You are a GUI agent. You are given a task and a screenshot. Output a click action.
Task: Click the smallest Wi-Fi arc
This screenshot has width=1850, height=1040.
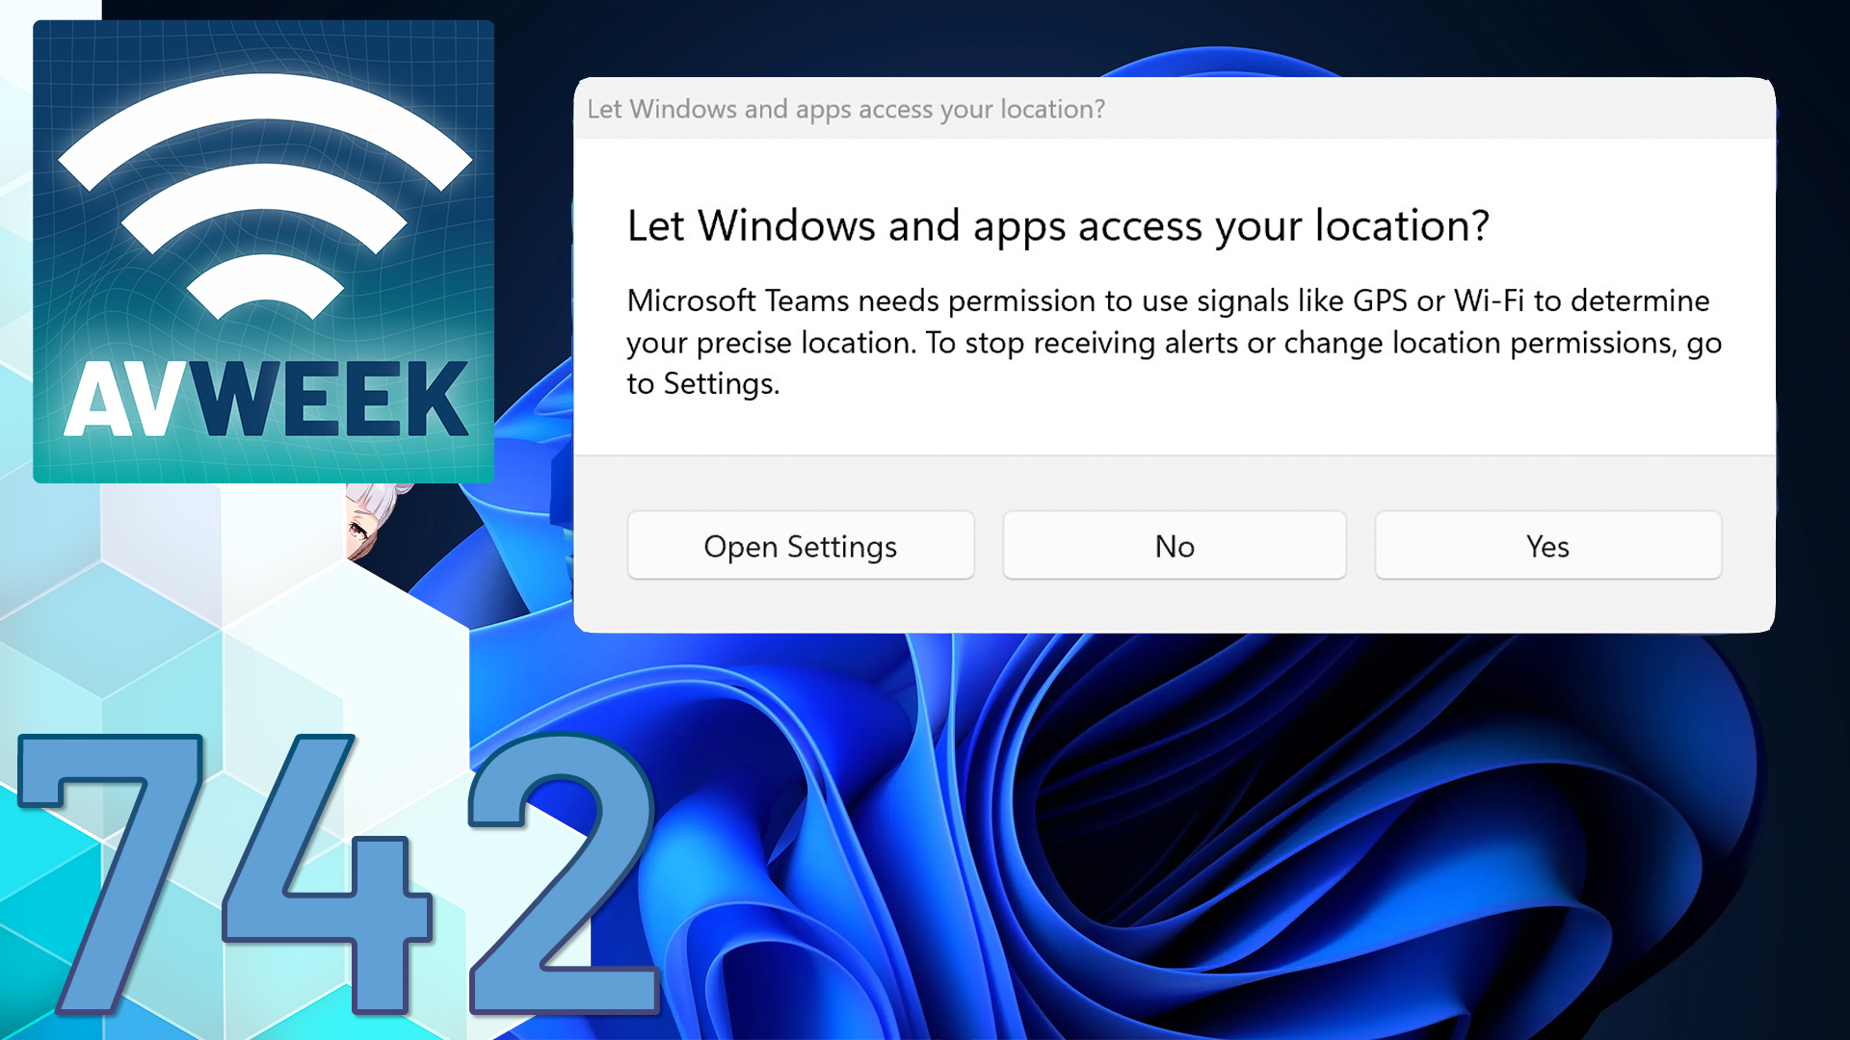pyautogui.click(x=265, y=278)
